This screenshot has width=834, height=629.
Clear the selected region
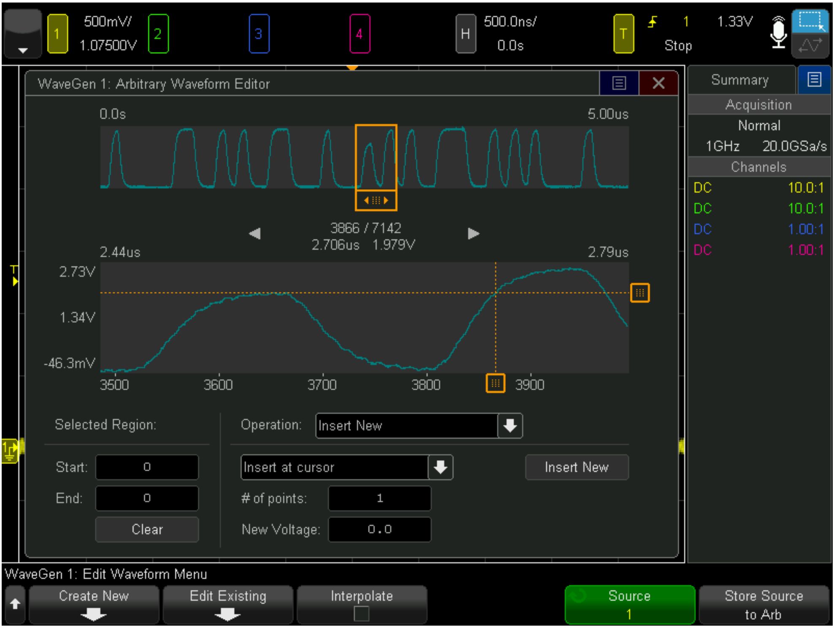pos(147,529)
